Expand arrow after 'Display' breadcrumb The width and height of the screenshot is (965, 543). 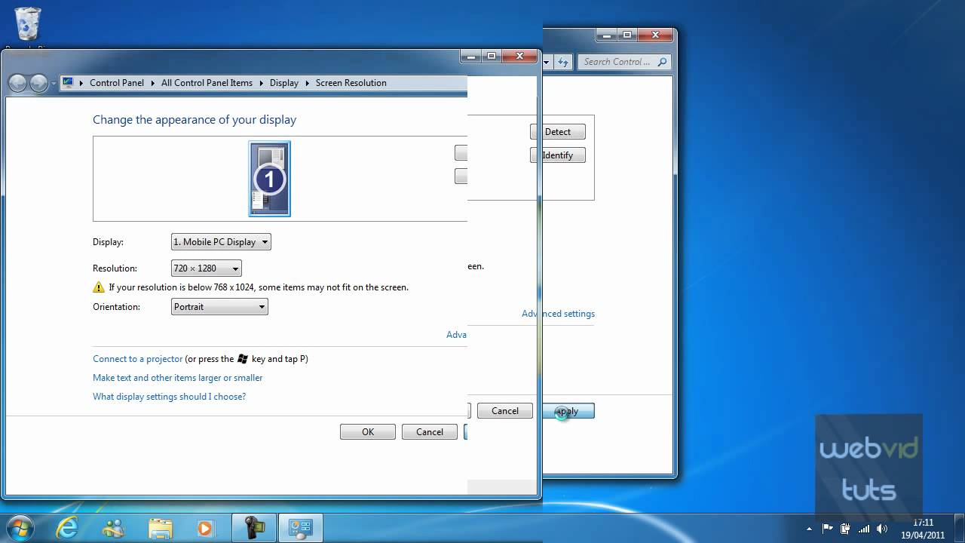coord(307,83)
